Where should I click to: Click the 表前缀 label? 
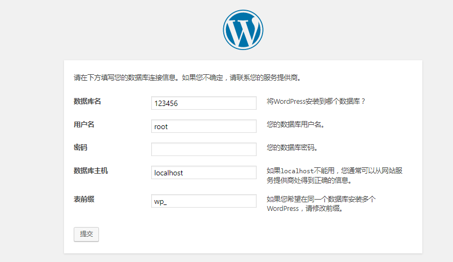[84, 199]
